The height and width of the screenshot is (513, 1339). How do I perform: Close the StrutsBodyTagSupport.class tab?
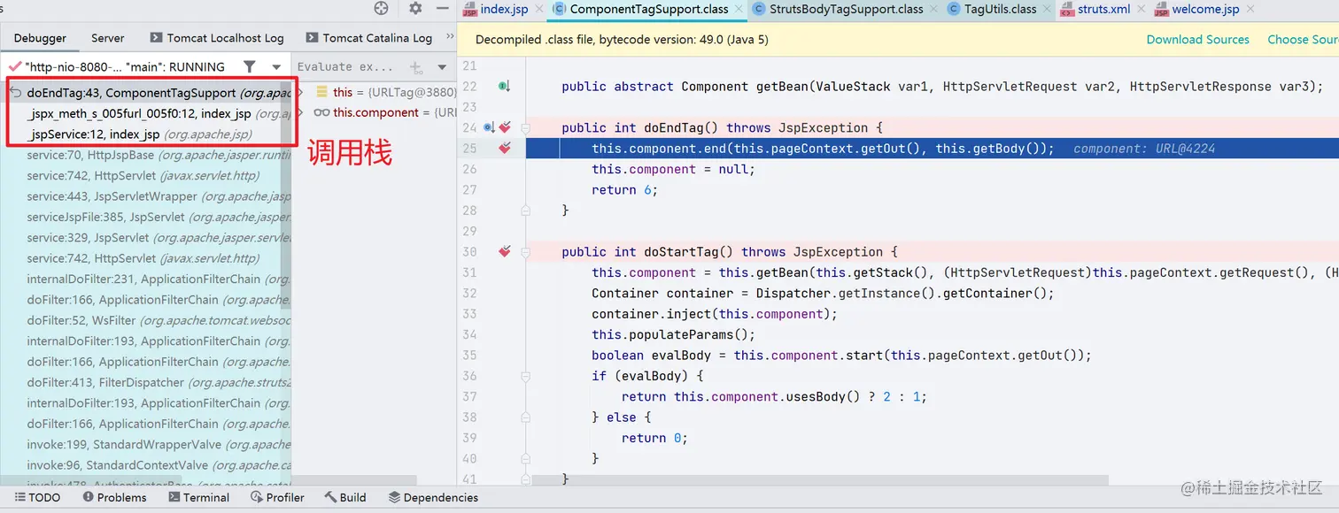932,9
